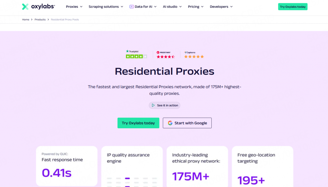
Task: Navigate to Home via the breadcrumb
Action: (26, 19)
